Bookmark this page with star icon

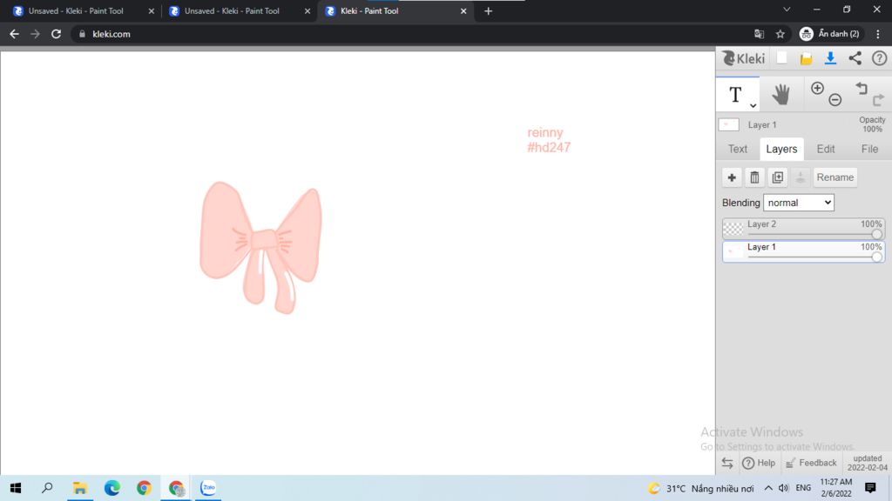click(780, 34)
